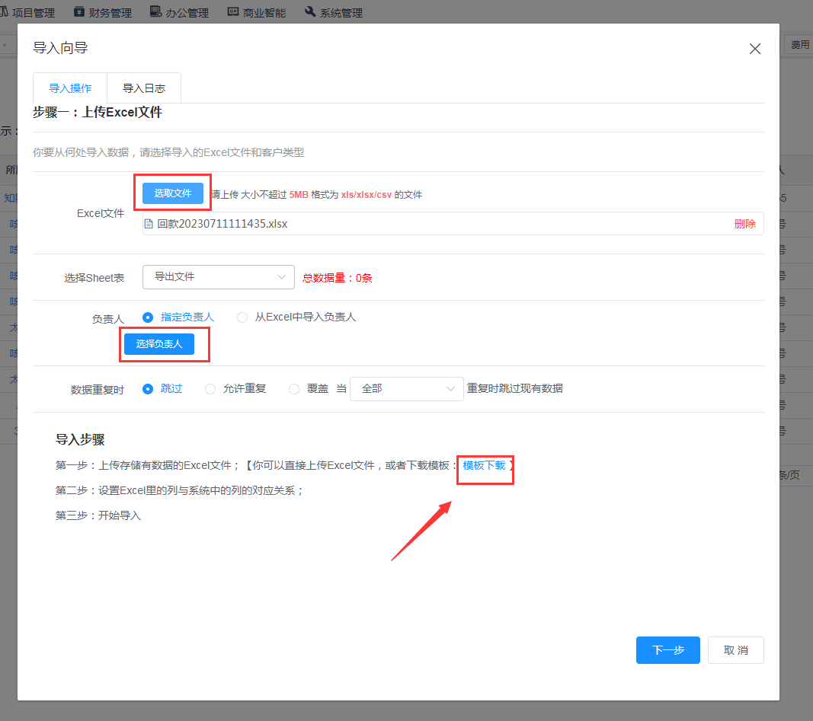813x721 pixels.
Task: Proceed with the 下一步 button
Action: click(667, 650)
